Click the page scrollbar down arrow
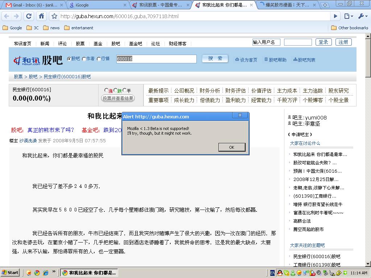 (368, 264)
